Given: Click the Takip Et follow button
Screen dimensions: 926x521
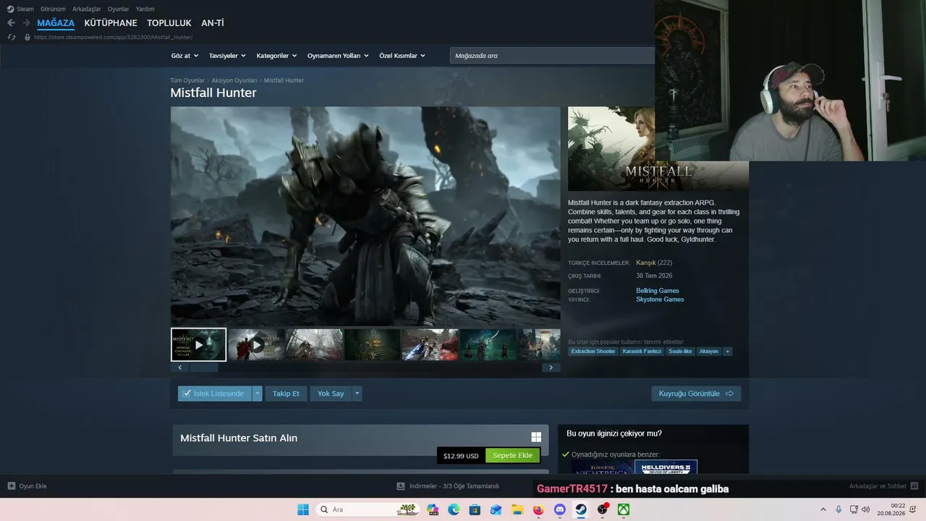Looking at the screenshot, I should pyautogui.click(x=286, y=394).
